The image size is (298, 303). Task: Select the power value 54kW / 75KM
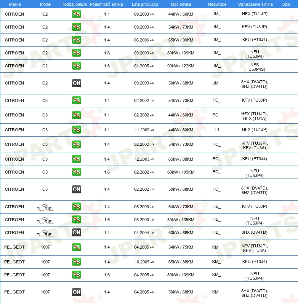click(181, 247)
